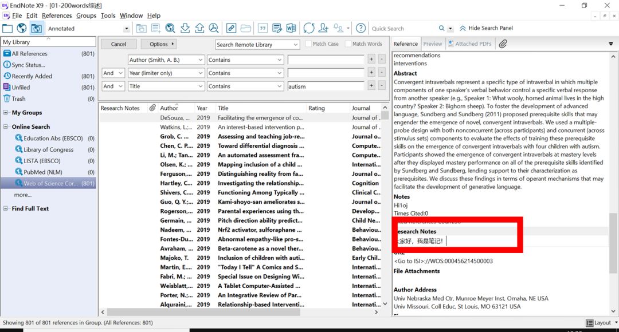Image resolution: width=619 pixels, height=332 pixels.
Task: Select the Trash group
Action: click(49, 99)
